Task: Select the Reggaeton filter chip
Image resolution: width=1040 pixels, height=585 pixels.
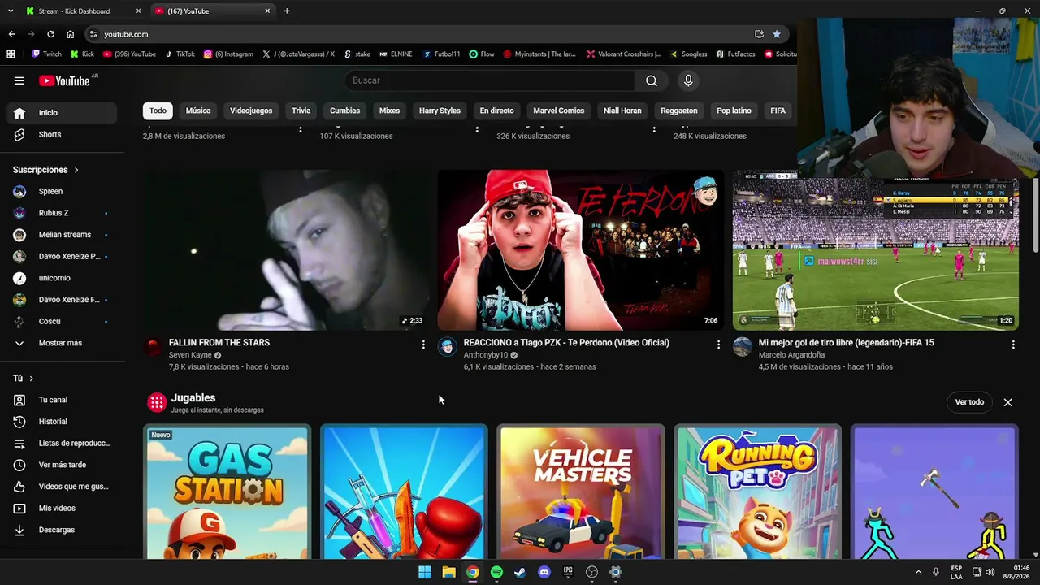Action: click(x=679, y=110)
